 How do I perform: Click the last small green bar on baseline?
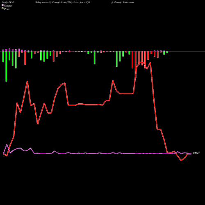(167, 52)
